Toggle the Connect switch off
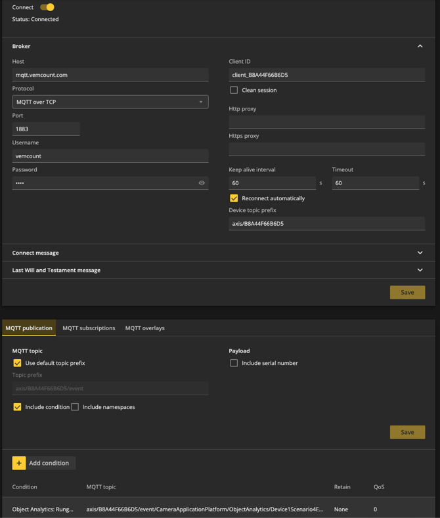The width and height of the screenshot is (440, 518). tap(47, 7)
